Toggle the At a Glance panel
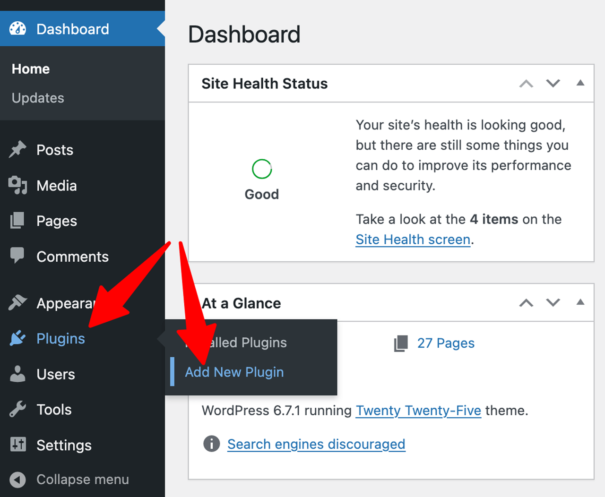This screenshot has width=605, height=497. click(x=580, y=302)
